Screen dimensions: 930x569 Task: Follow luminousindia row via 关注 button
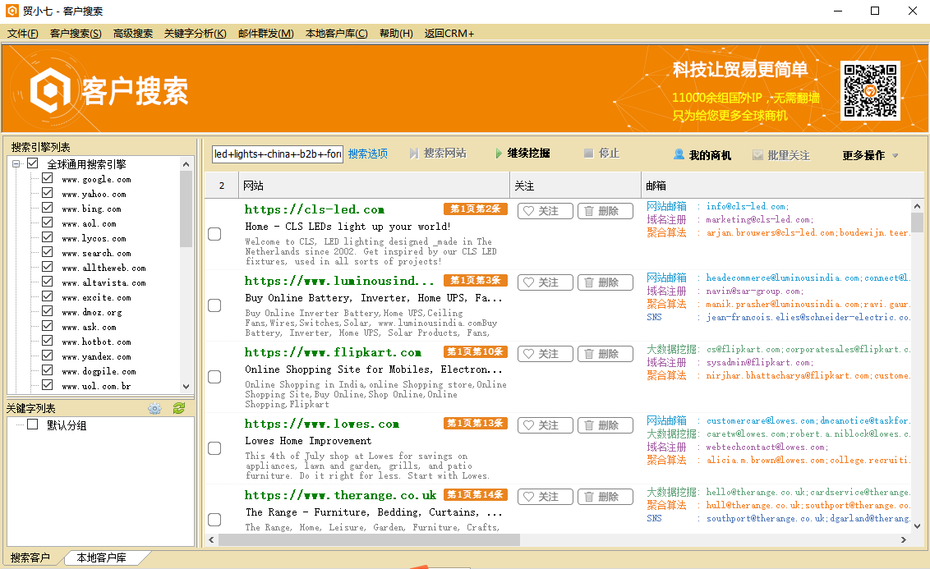click(x=545, y=282)
